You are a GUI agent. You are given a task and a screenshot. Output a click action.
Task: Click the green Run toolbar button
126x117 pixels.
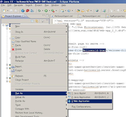pos(46,11)
